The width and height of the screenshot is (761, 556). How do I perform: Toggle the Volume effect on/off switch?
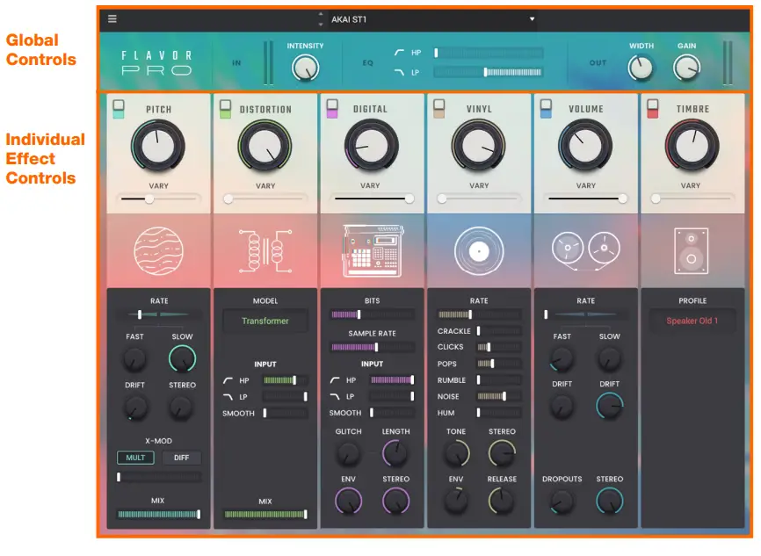click(x=546, y=109)
